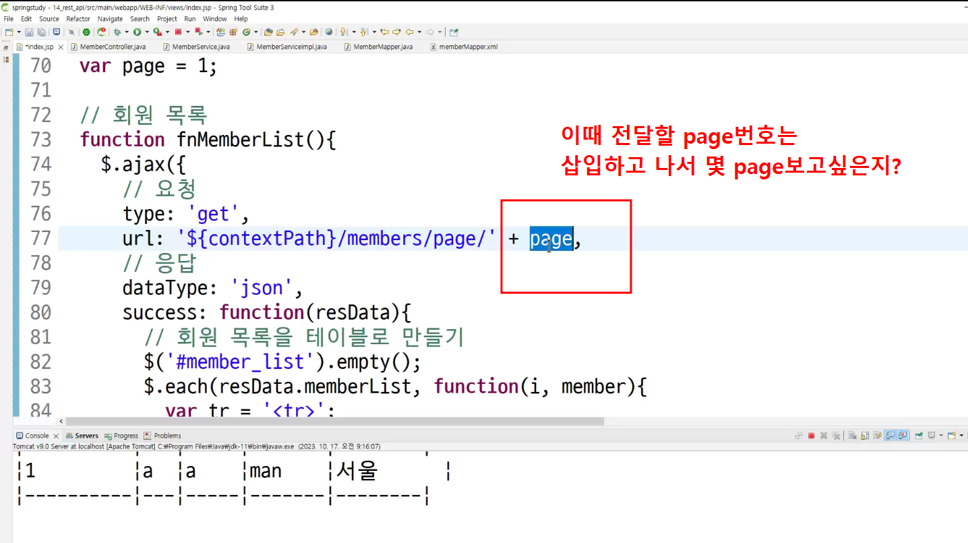The width and height of the screenshot is (968, 543).
Task: Close the Console view tab
Action: [x=55, y=436]
